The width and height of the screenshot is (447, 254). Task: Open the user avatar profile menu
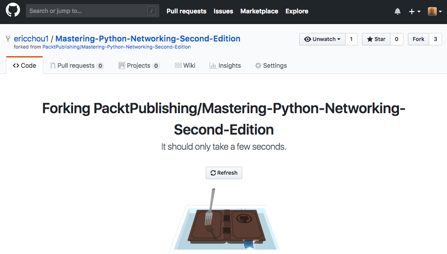[434, 12]
